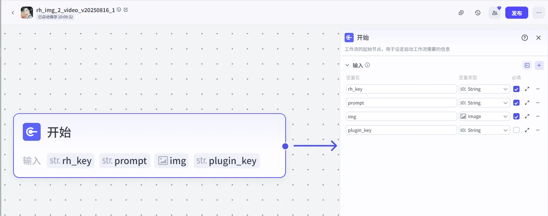The width and height of the screenshot is (548, 216).
Task: Click the plugin_key variable name field
Action: [x=401, y=130]
